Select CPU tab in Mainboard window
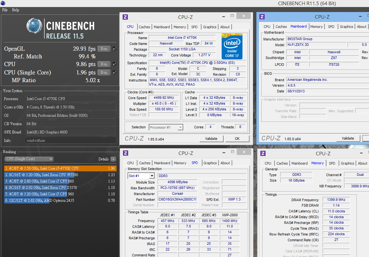 pos(267,27)
